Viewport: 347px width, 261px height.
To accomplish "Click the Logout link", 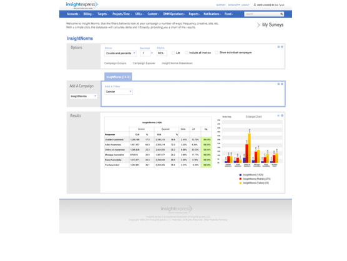I will click(x=245, y=5).
